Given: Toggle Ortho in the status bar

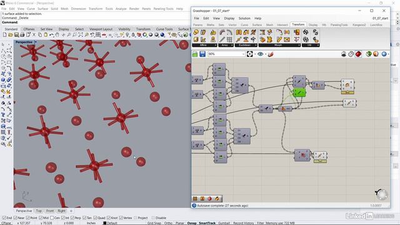Looking at the screenshot, I should (168, 223).
